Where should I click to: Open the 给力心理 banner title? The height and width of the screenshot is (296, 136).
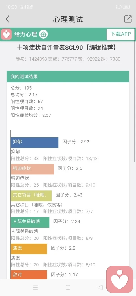(26, 34)
